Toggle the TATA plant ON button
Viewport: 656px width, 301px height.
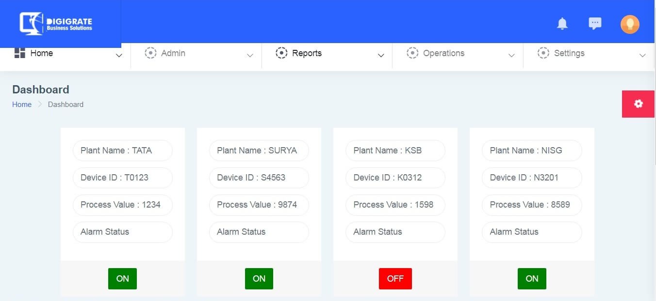point(123,279)
